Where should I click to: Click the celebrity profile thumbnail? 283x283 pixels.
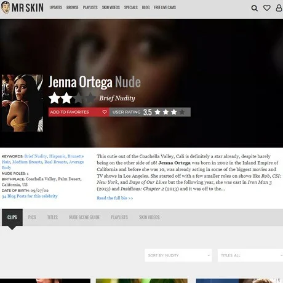[x=22, y=103]
